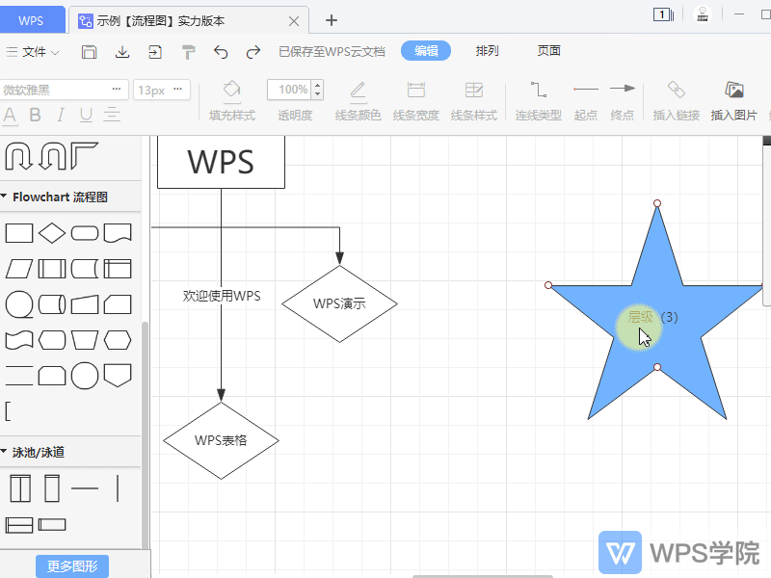Open the 线条宽度 line width tool
The image size is (771, 578).
pyautogui.click(x=416, y=101)
